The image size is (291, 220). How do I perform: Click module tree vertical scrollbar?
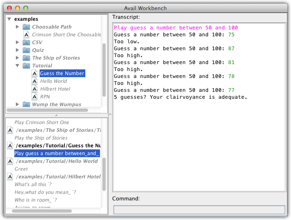[x=104, y=70]
